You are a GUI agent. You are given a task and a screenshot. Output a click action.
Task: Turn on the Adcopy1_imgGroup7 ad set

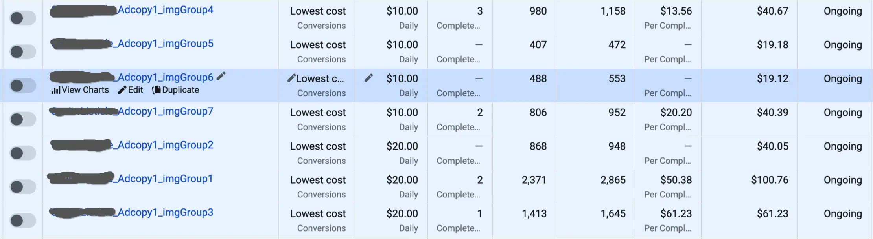point(23,119)
